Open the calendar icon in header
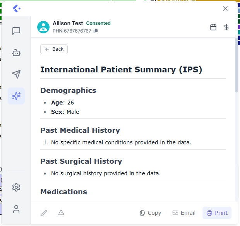The height and width of the screenshot is (226, 240). coord(213,27)
